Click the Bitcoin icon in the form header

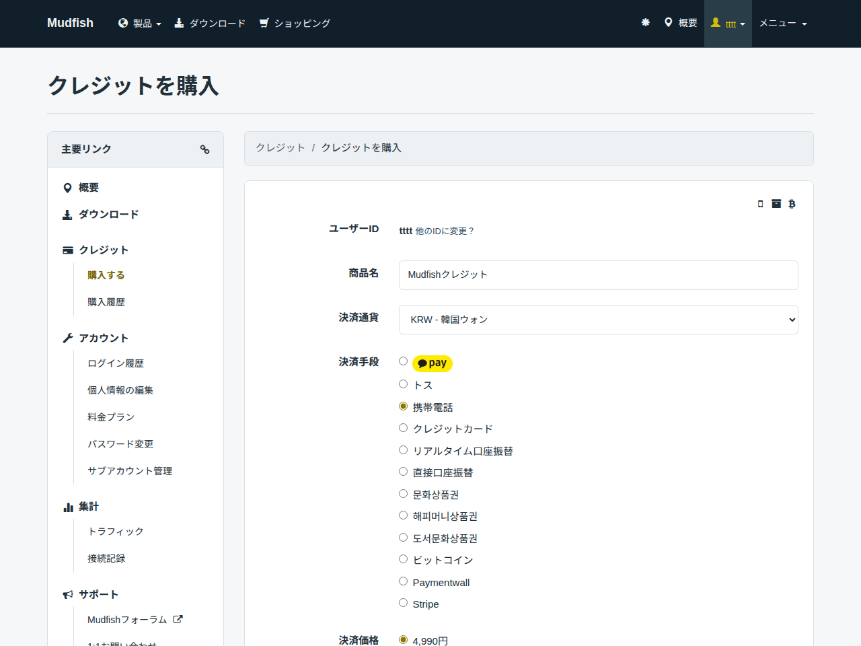792,204
